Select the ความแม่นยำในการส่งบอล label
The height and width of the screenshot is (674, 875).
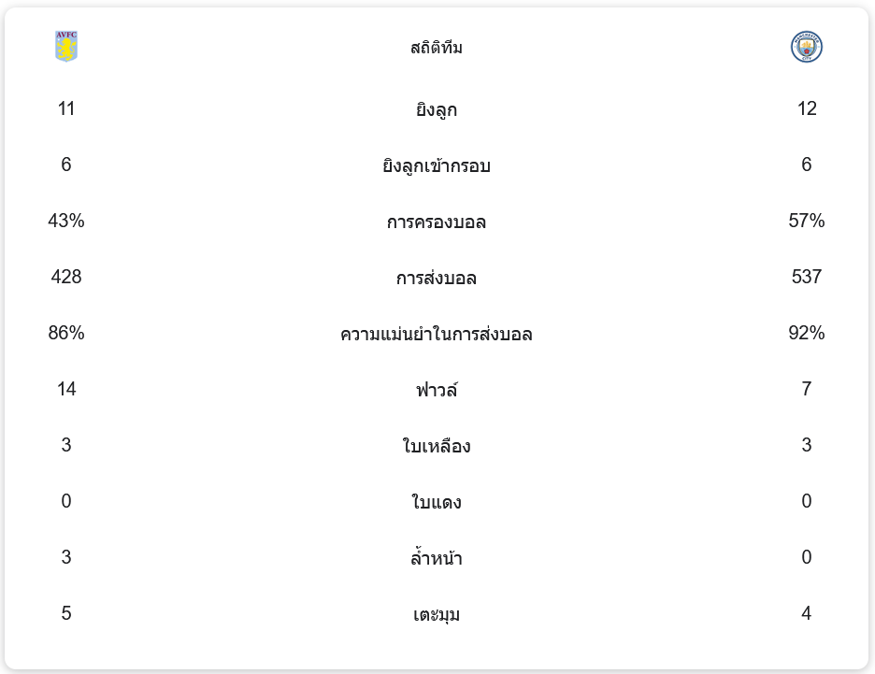(437, 335)
